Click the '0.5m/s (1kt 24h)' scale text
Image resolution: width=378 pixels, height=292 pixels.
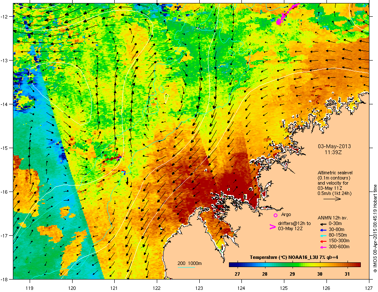click(x=335, y=193)
